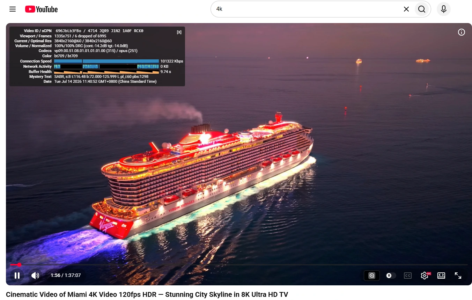This screenshot has height=300, width=472.
Task: Open the info card icon on the video
Action: [462, 32]
